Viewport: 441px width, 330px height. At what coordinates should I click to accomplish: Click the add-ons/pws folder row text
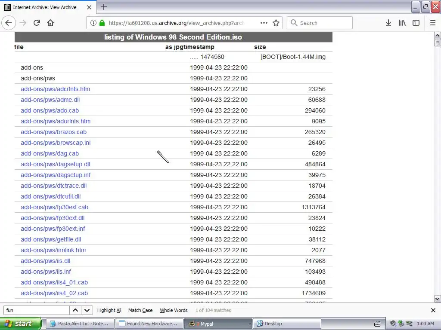click(x=38, y=78)
